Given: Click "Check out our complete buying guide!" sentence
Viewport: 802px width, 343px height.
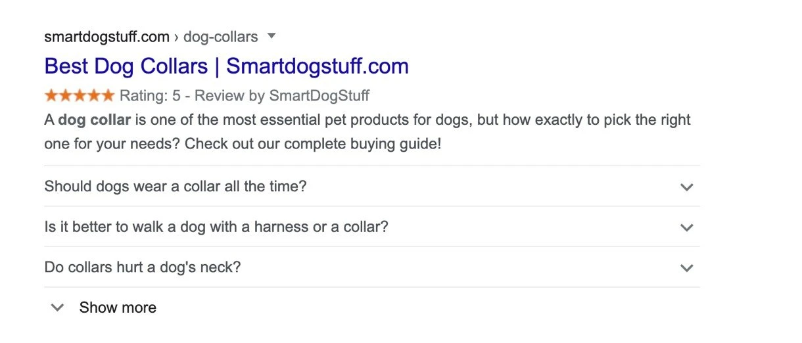Looking at the screenshot, I should [x=313, y=144].
